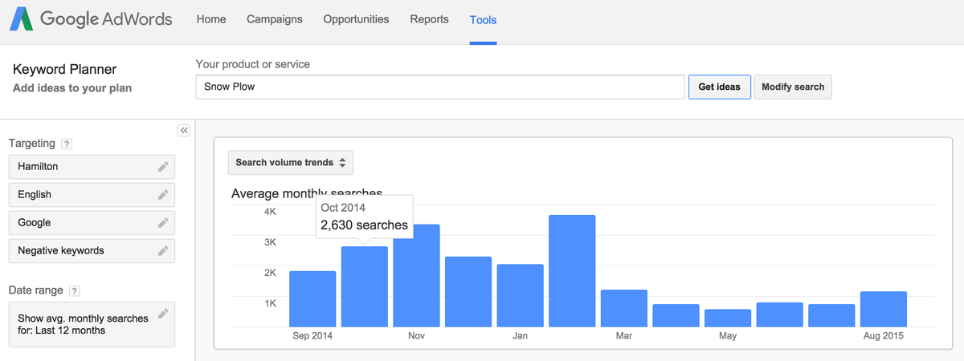Go to Home tab
Screen dimensions: 964x361
click(211, 19)
